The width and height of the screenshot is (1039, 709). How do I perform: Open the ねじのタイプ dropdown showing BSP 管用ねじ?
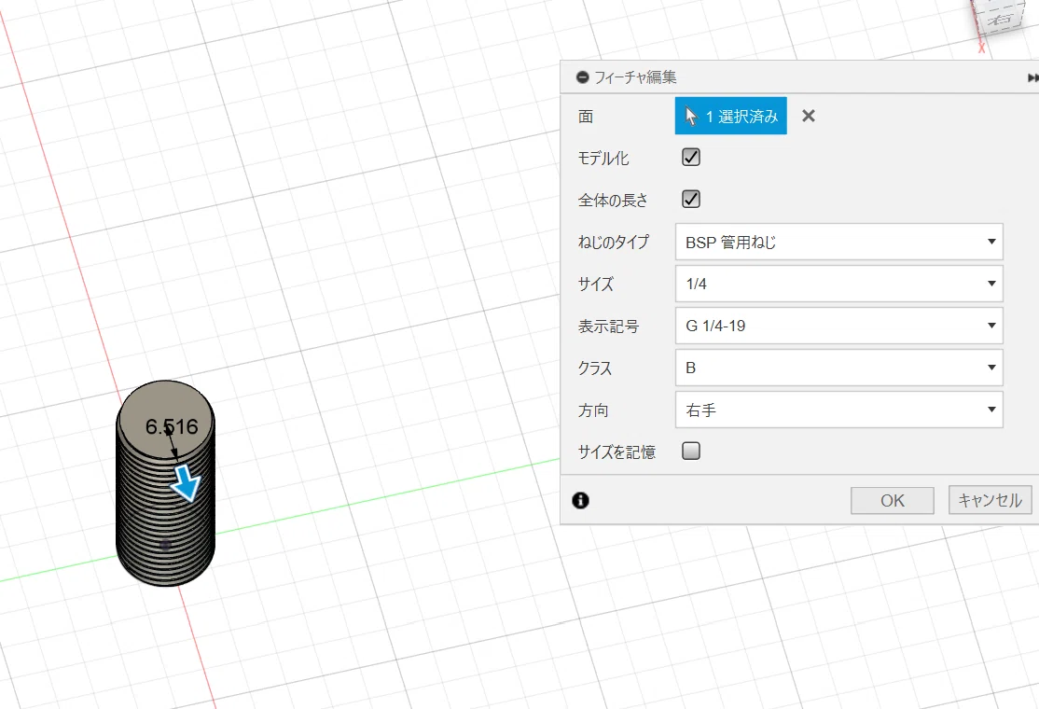pos(838,242)
